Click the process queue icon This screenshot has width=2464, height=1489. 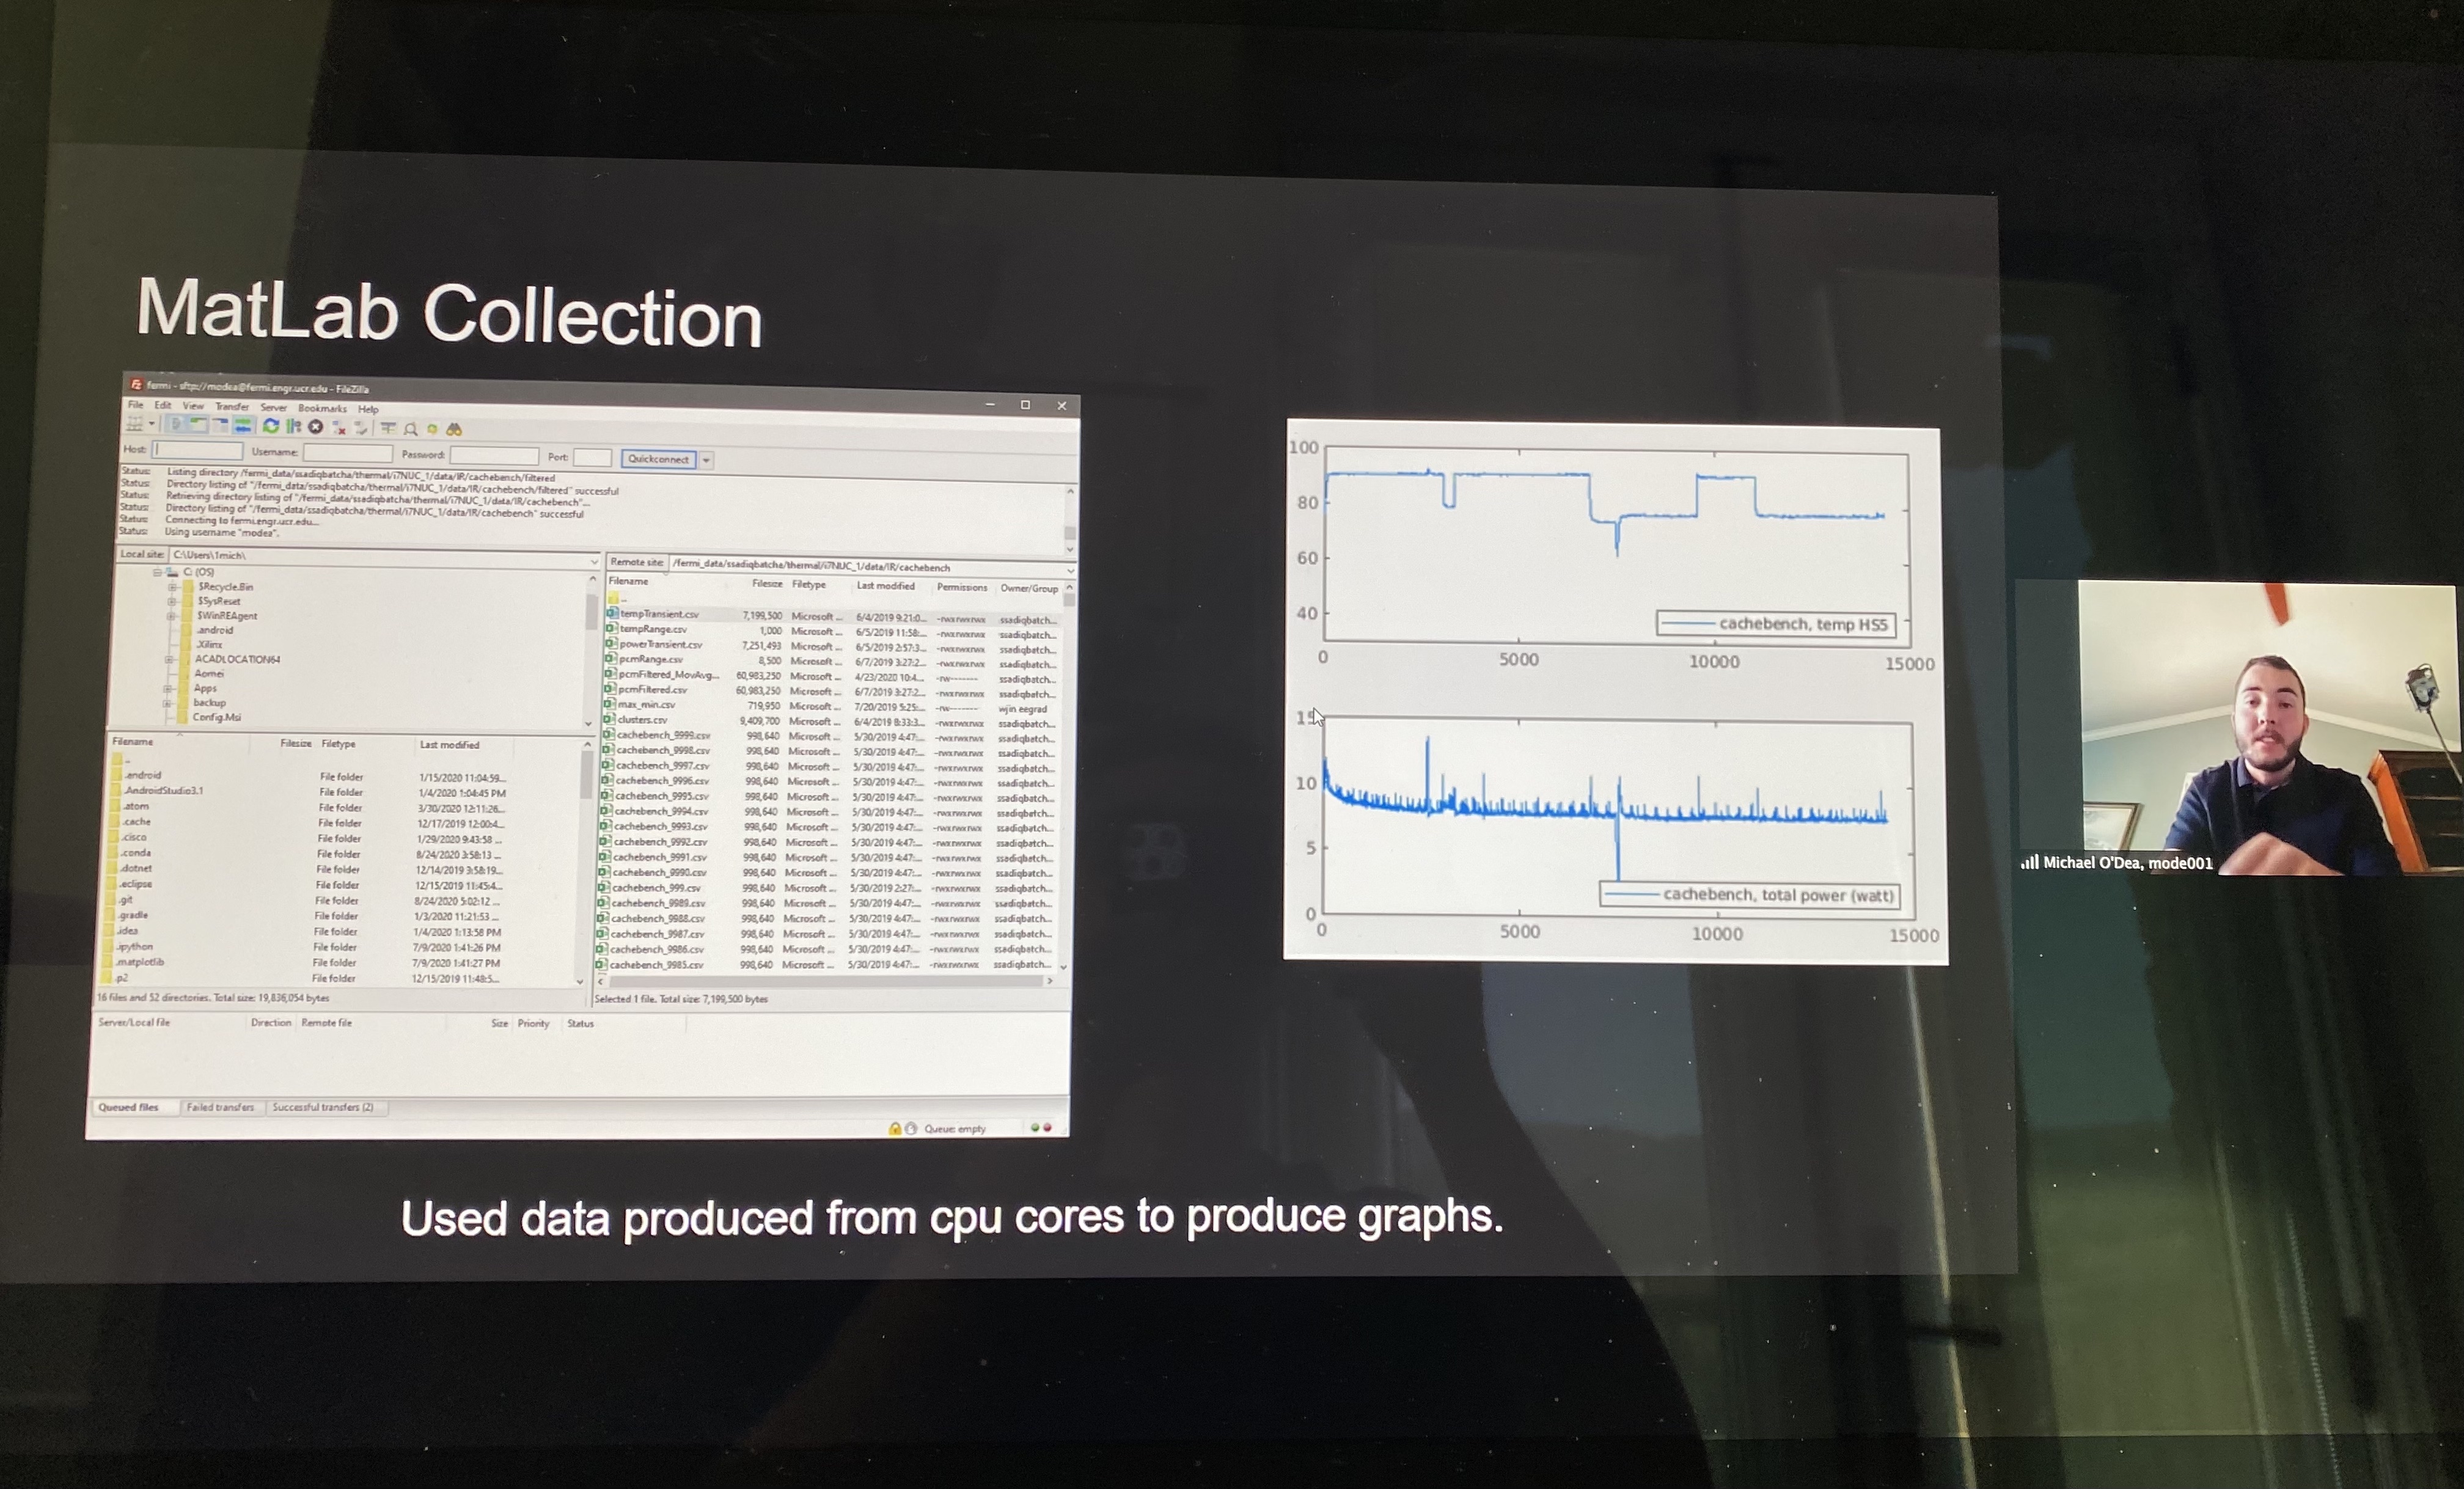[293, 427]
